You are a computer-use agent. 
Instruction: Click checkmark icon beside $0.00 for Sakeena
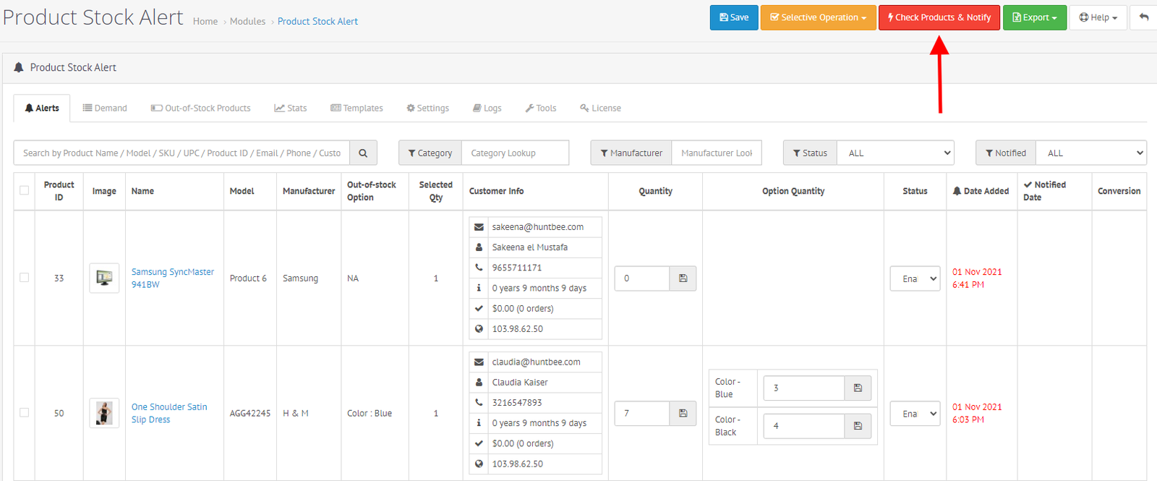coord(479,308)
